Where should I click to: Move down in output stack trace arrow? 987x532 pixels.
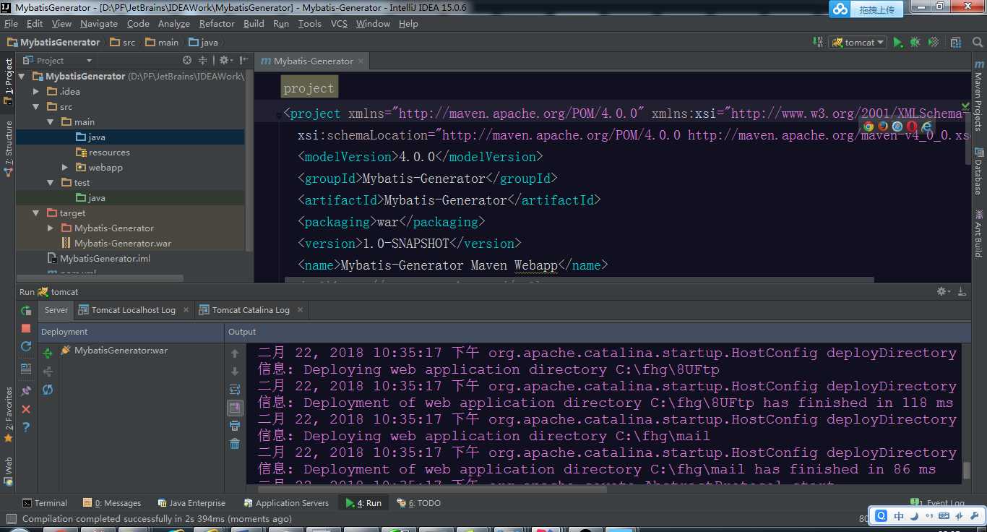tap(235, 372)
